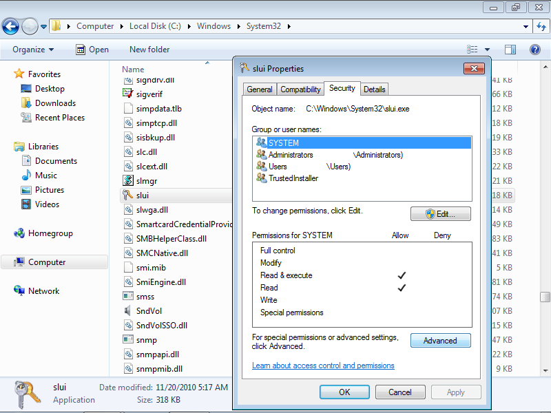Select the smss application icon
551x413 pixels.
128,296
